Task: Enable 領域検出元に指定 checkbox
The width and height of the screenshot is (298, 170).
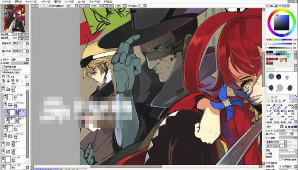Action: [x=2, y=72]
